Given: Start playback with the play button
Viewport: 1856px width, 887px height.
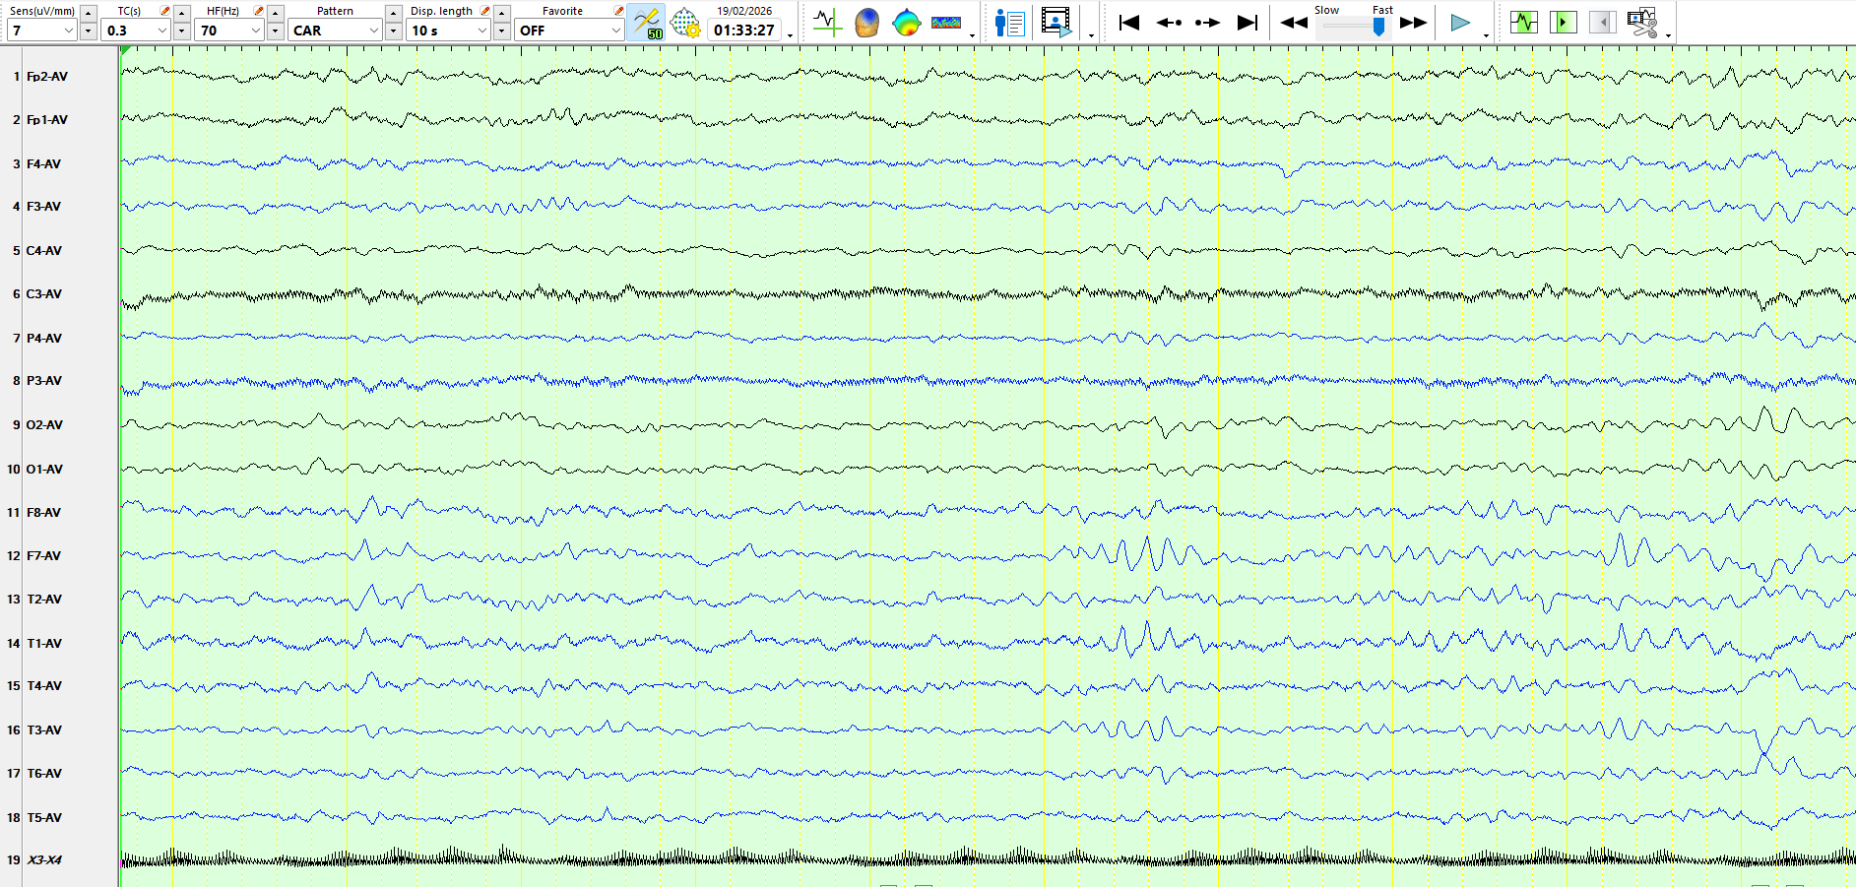Looking at the screenshot, I should click(x=1460, y=22).
